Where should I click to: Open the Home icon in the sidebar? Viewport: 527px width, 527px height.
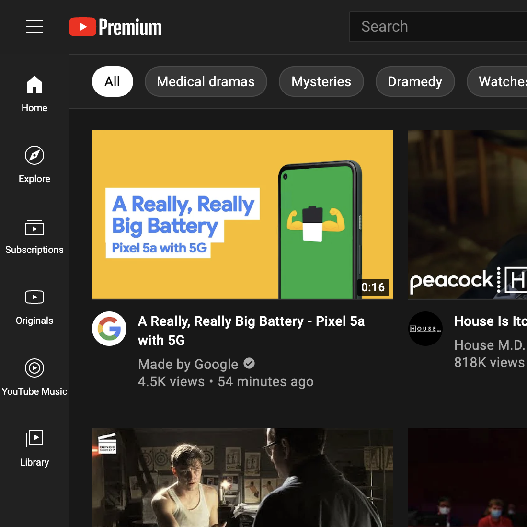34,84
